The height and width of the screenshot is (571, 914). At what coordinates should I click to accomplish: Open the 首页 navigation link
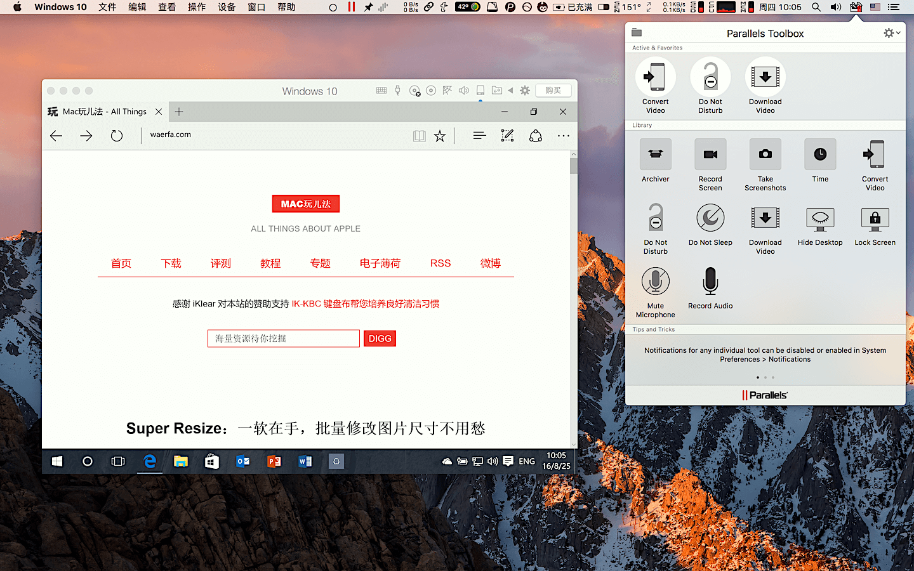(121, 263)
